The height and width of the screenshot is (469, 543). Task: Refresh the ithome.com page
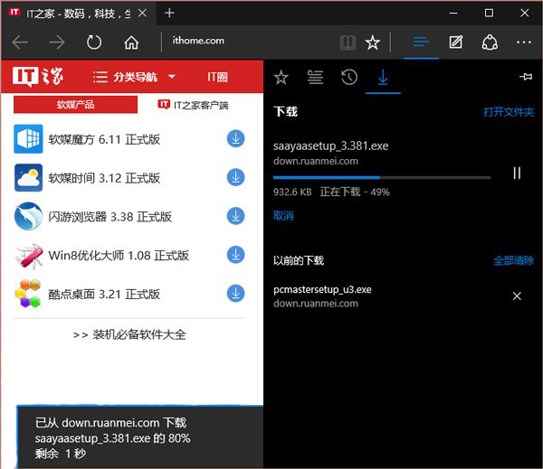94,42
